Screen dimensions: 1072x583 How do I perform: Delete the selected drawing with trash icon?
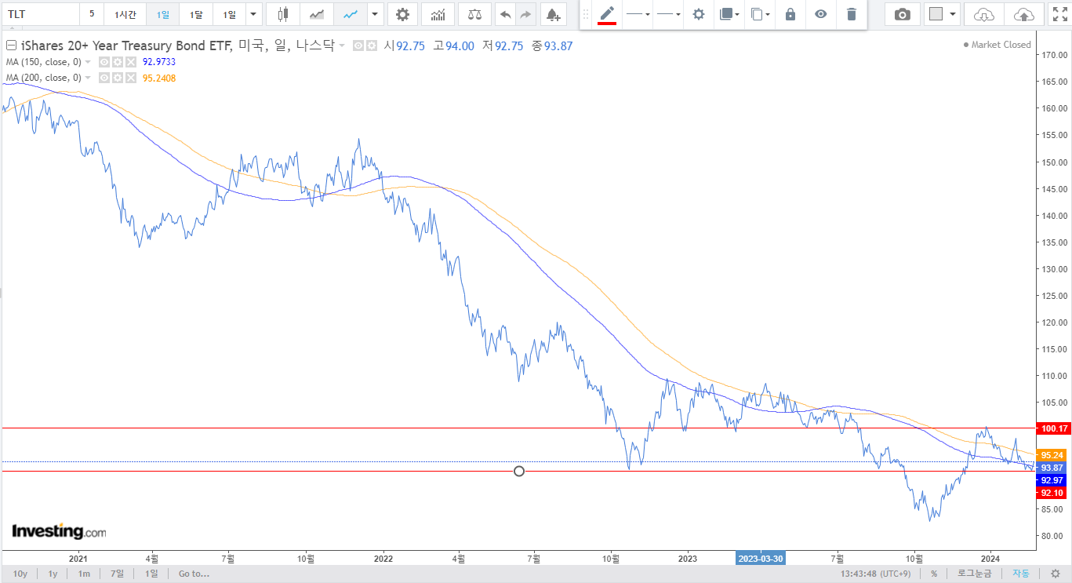852,14
